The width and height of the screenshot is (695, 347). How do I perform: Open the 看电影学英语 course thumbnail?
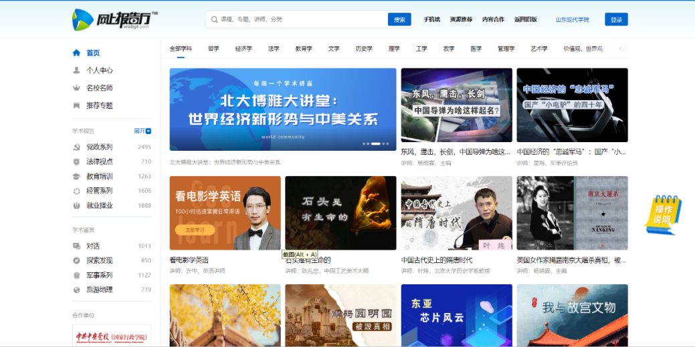coord(225,213)
